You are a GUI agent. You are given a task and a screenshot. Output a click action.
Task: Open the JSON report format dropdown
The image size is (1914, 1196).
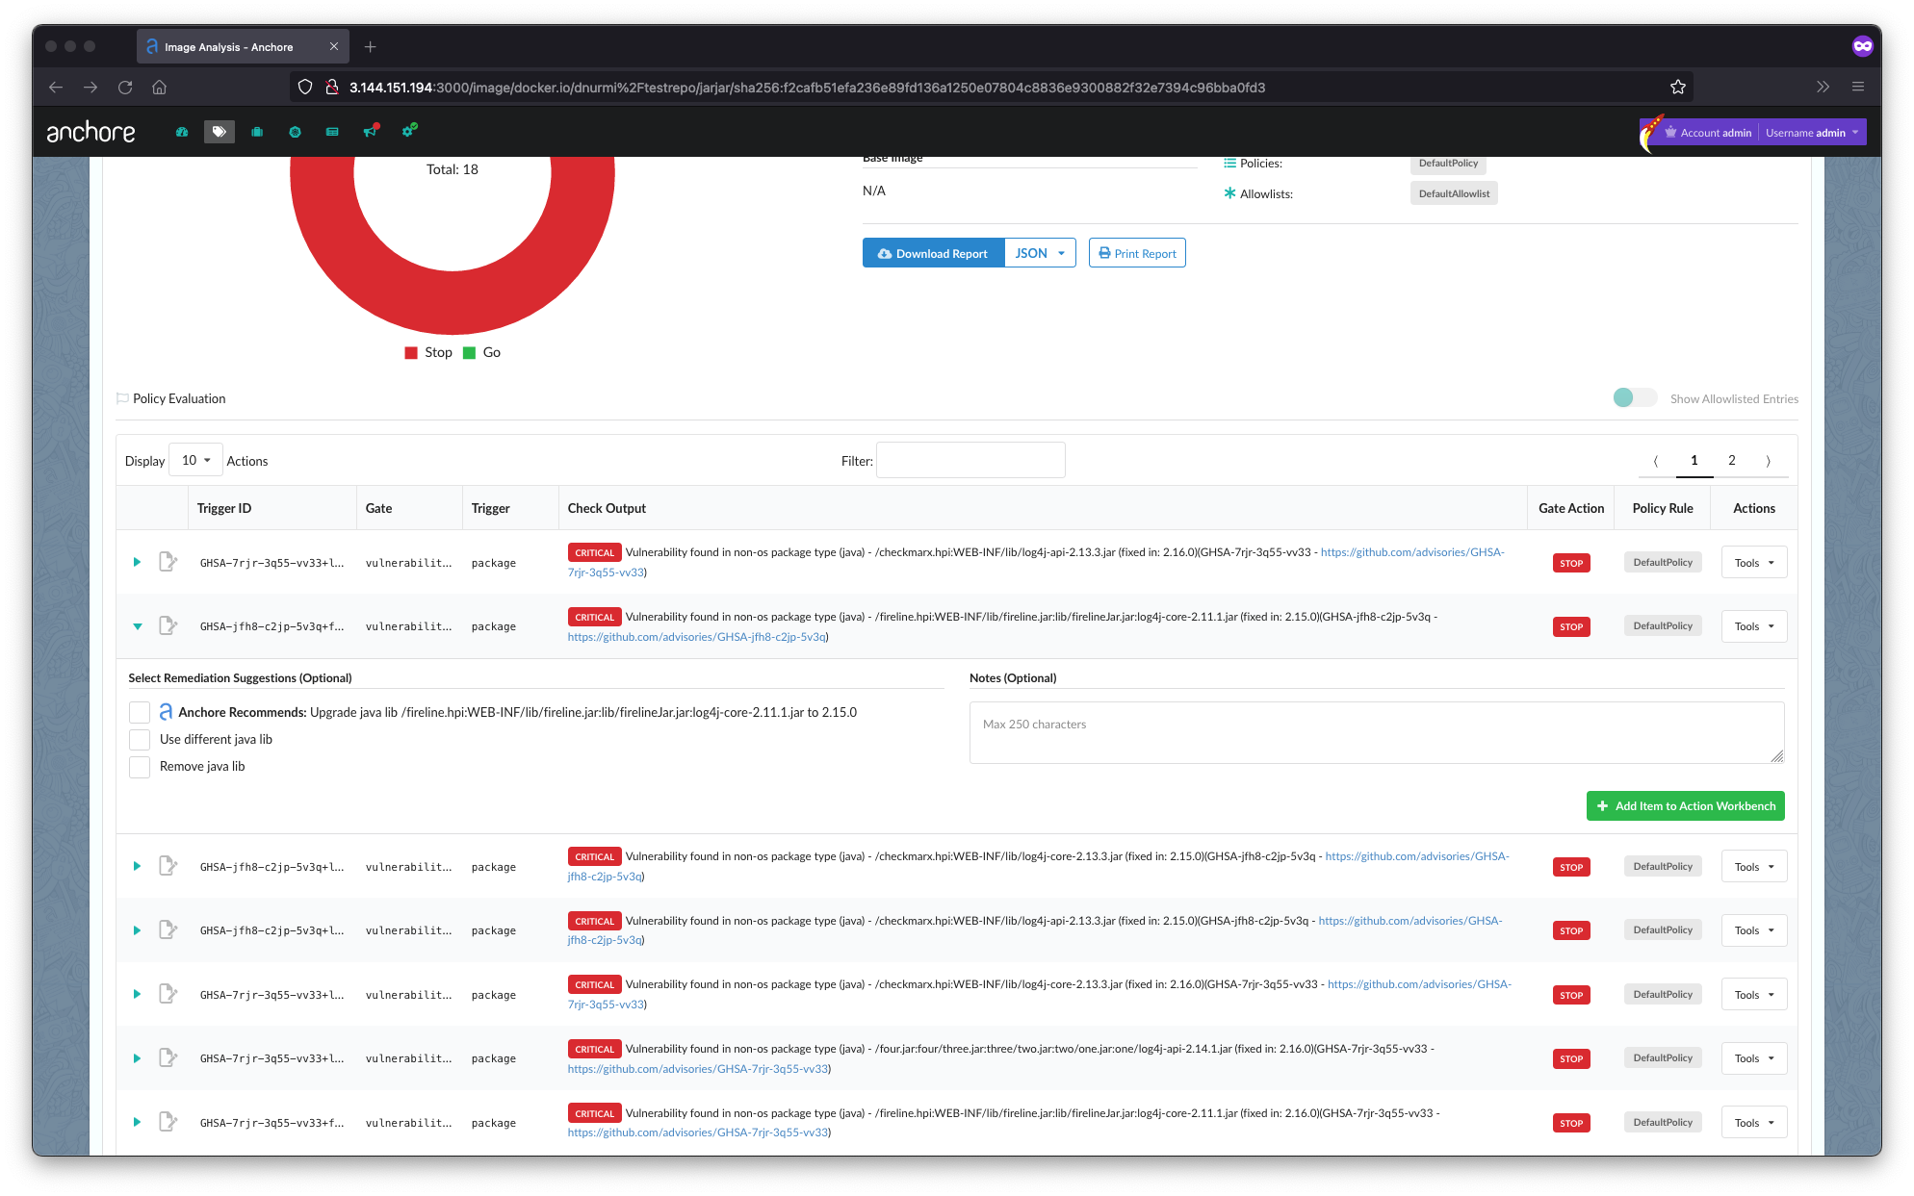(1040, 254)
